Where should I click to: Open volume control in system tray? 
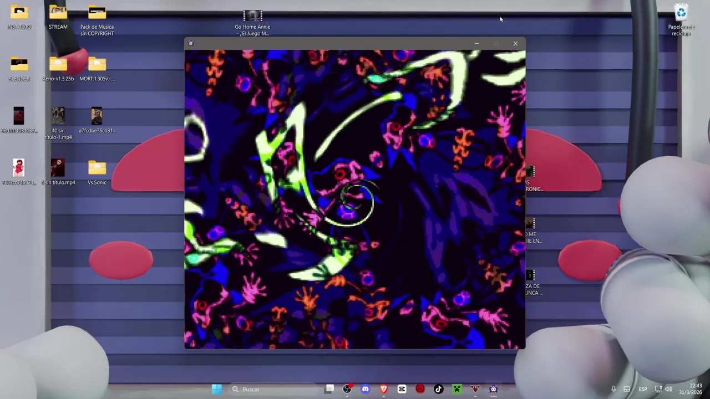click(x=668, y=389)
